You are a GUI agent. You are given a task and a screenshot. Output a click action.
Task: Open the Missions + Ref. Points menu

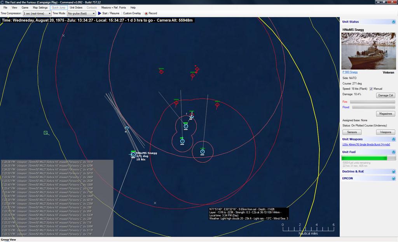113,7
